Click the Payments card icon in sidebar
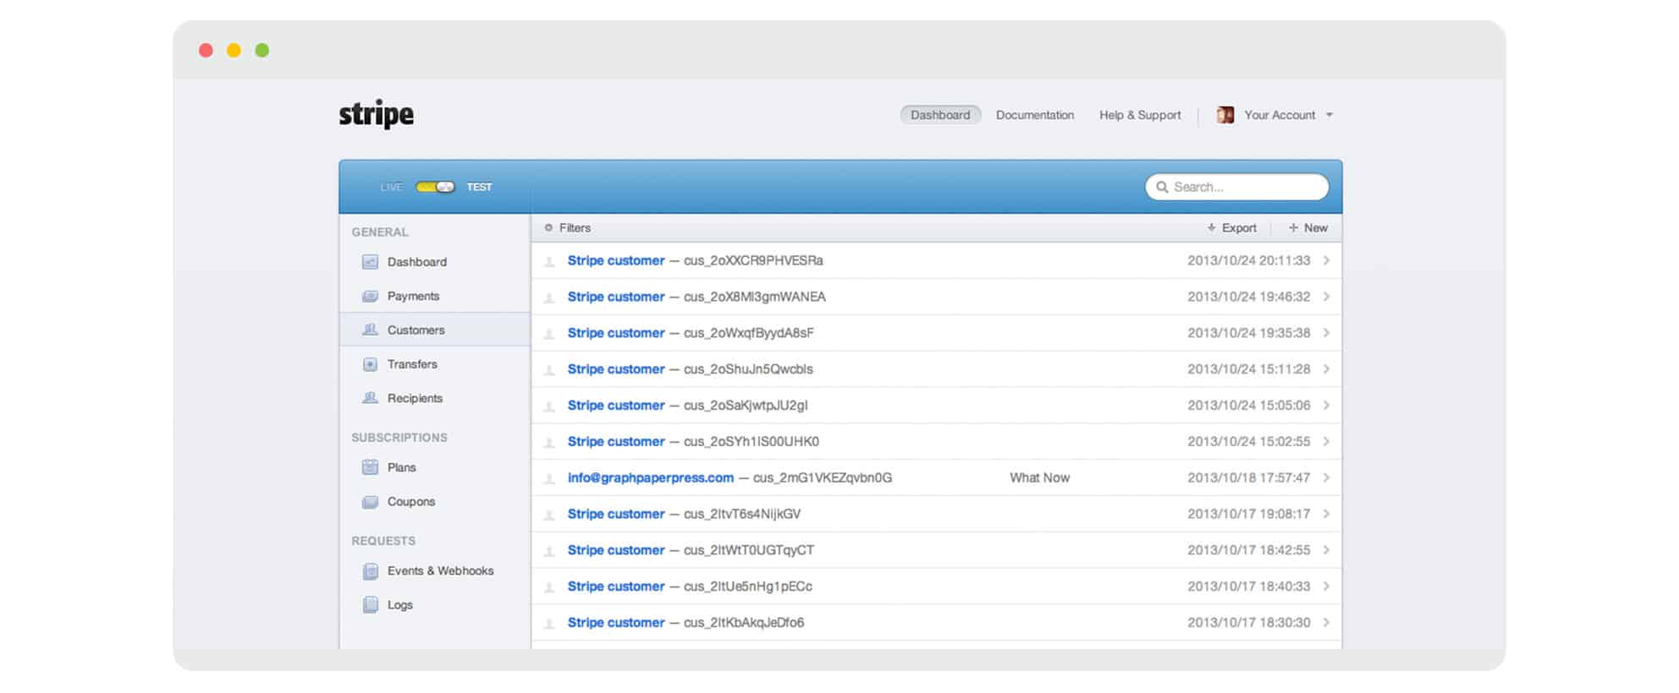1679x693 pixels. [370, 296]
